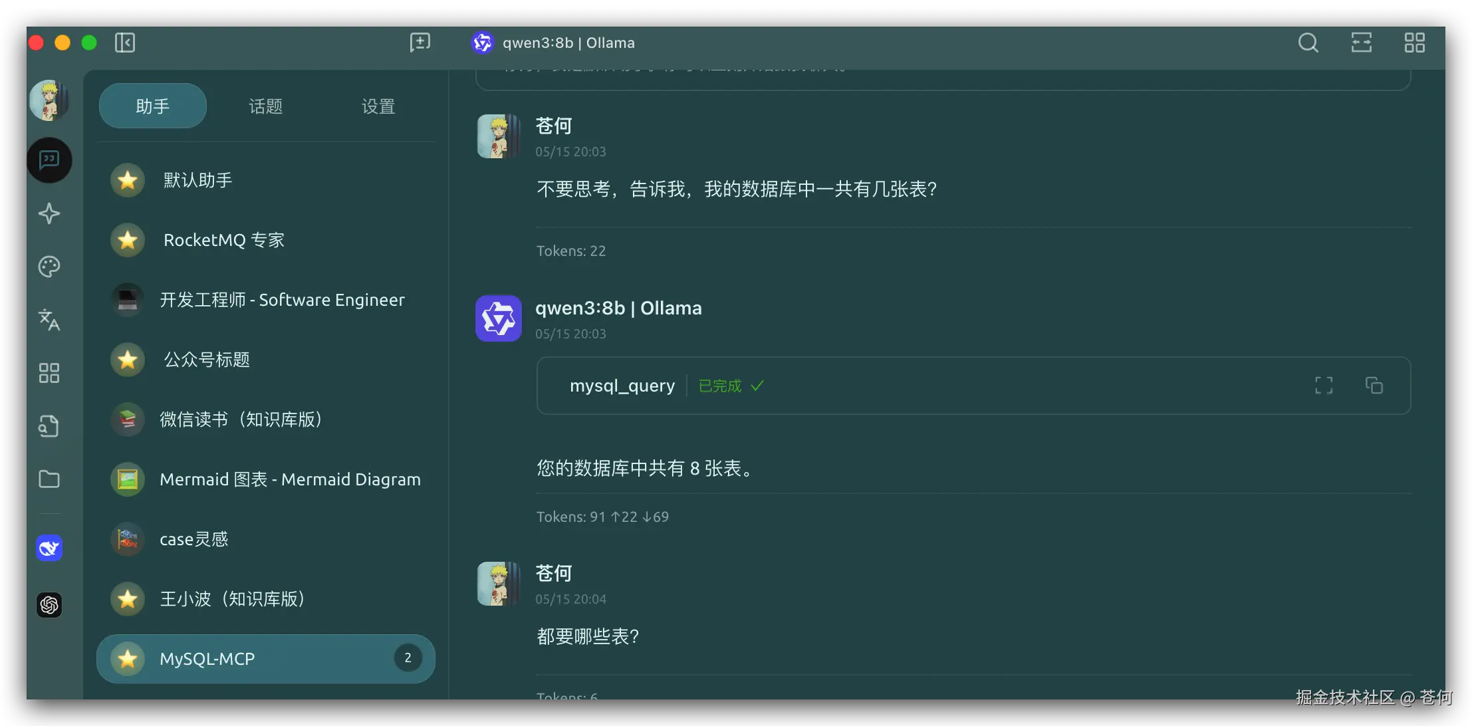Select the MySQL-MCP assistant
The height and width of the screenshot is (726, 1472).
coord(207,659)
